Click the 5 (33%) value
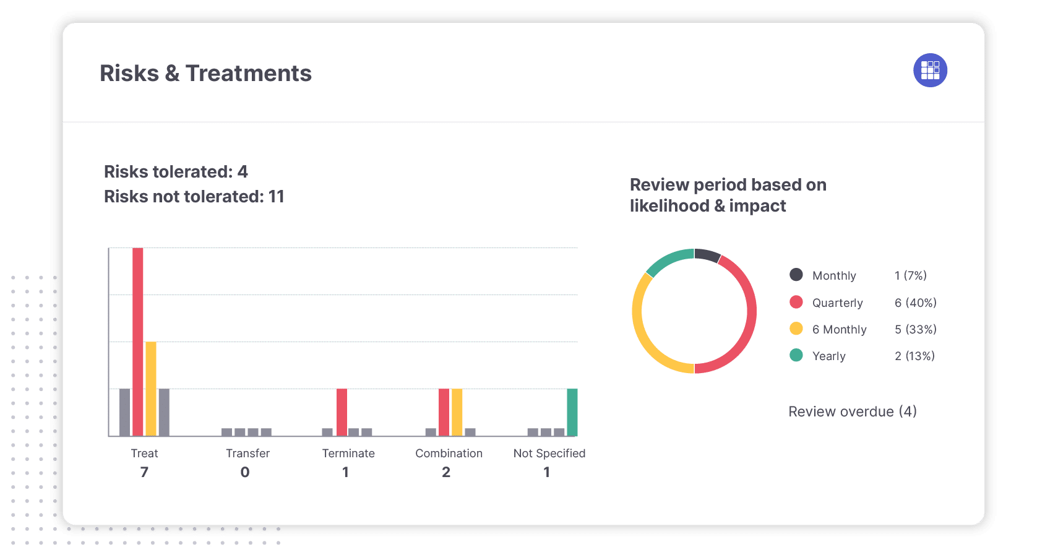 (916, 329)
